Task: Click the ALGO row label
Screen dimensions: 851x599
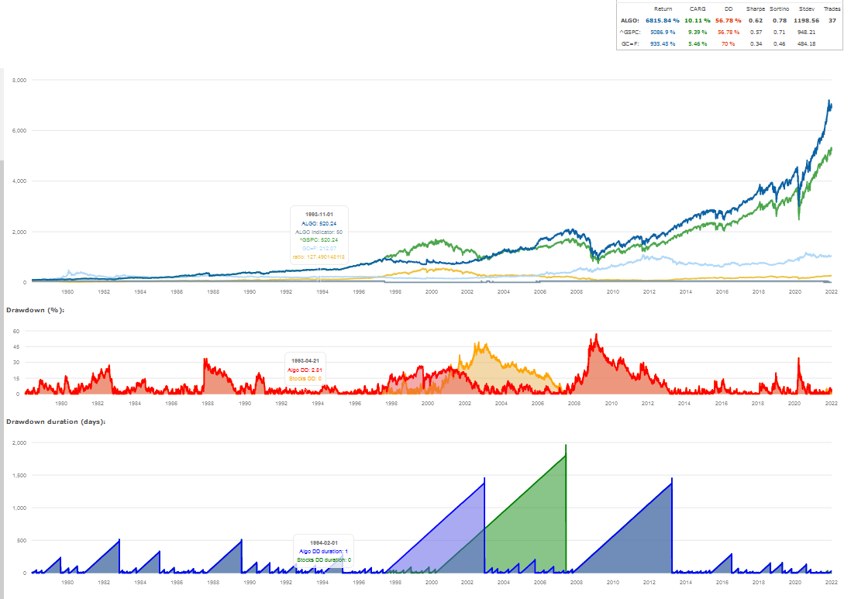Action: click(630, 21)
